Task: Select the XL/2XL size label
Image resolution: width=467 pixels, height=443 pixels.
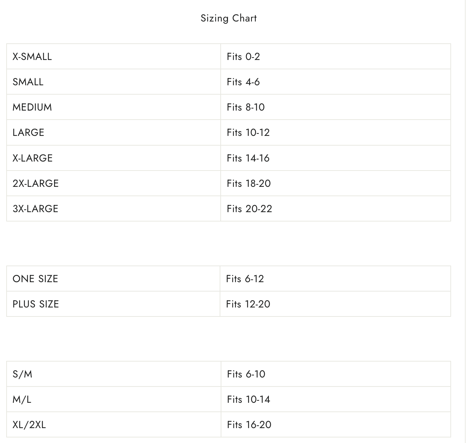Action: point(29,425)
